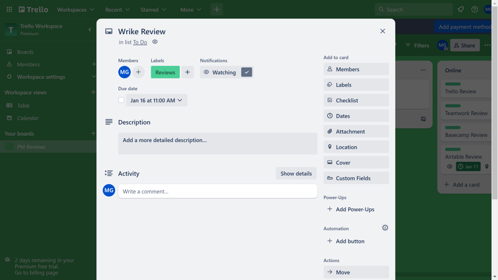The width and height of the screenshot is (498, 280).
Task: Click the eye icon on Airtable Review card
Action: click(x=449, y=166)
